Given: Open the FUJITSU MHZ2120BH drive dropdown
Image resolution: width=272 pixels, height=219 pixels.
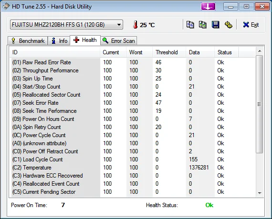Looking at the screenshot, I should [66, 25].
